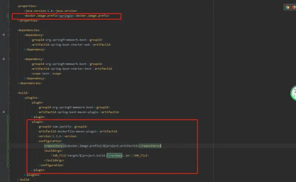The height and width of the screenshot is (182, 296).
Task: Click the closing plugins tag
Action: [32, 175]
